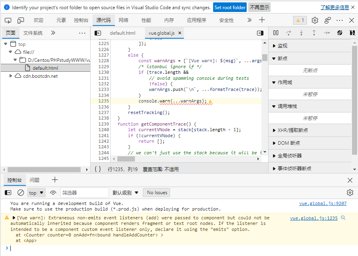This screenshot has height=256, width=358.
Task: Click the Set root folder button
Action: (x=229, y=7)
